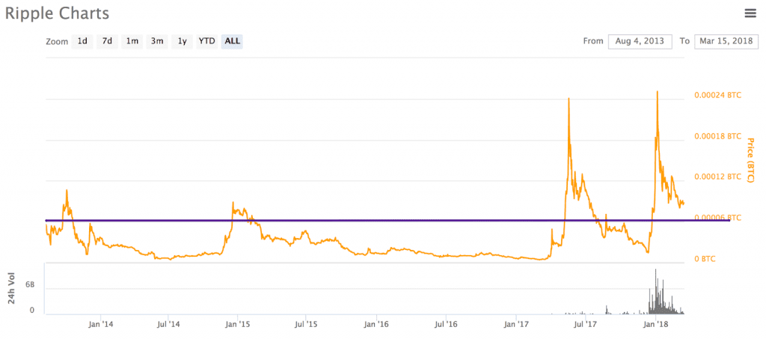Open the chart context hamburger menu

(750, 13)
